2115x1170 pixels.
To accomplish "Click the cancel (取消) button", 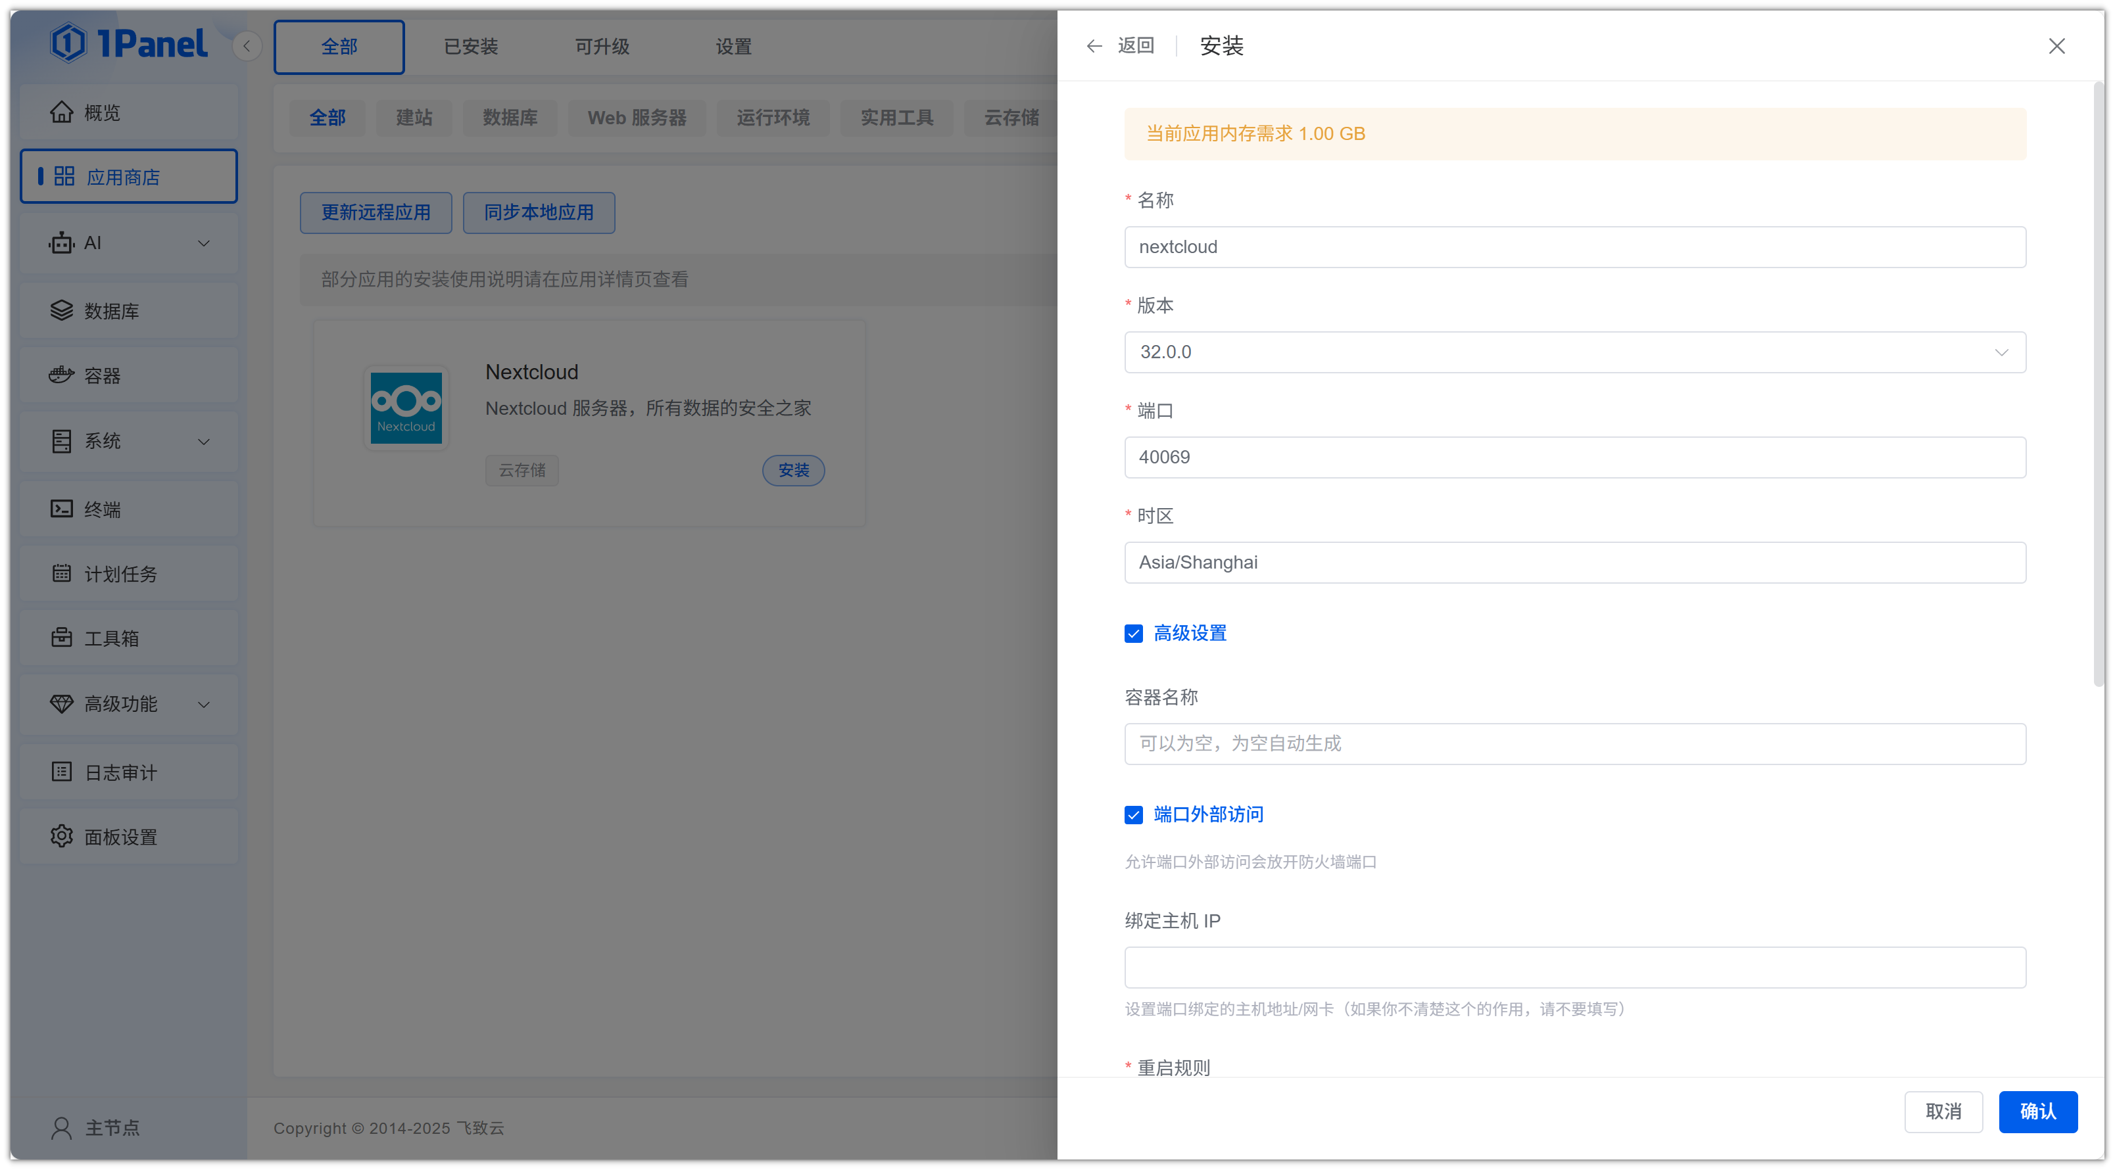I will pyautogui.click(x=1943, y=1111).
